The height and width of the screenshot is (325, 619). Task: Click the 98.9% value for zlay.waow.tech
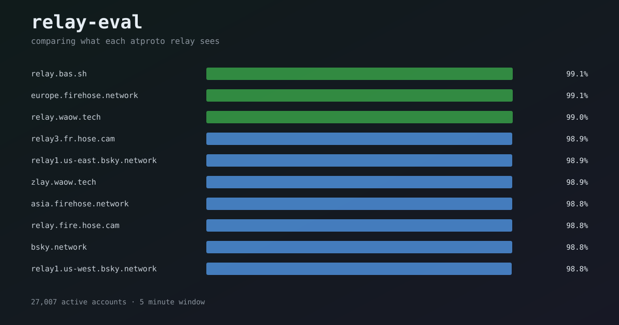[x=577, y=182]
